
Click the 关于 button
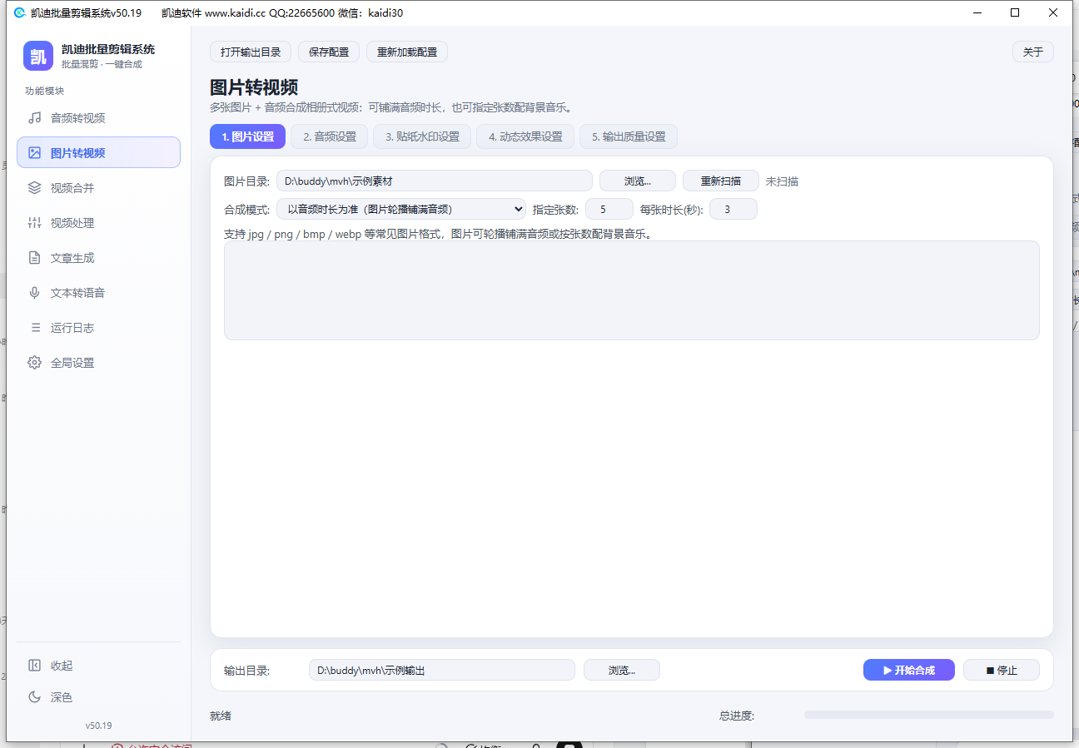click(1033, 52)
